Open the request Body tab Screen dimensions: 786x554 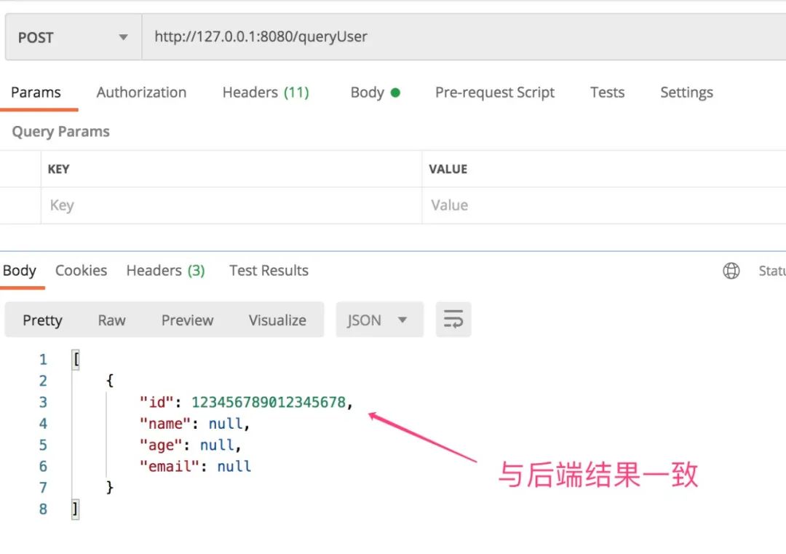[x=375, y=92]
